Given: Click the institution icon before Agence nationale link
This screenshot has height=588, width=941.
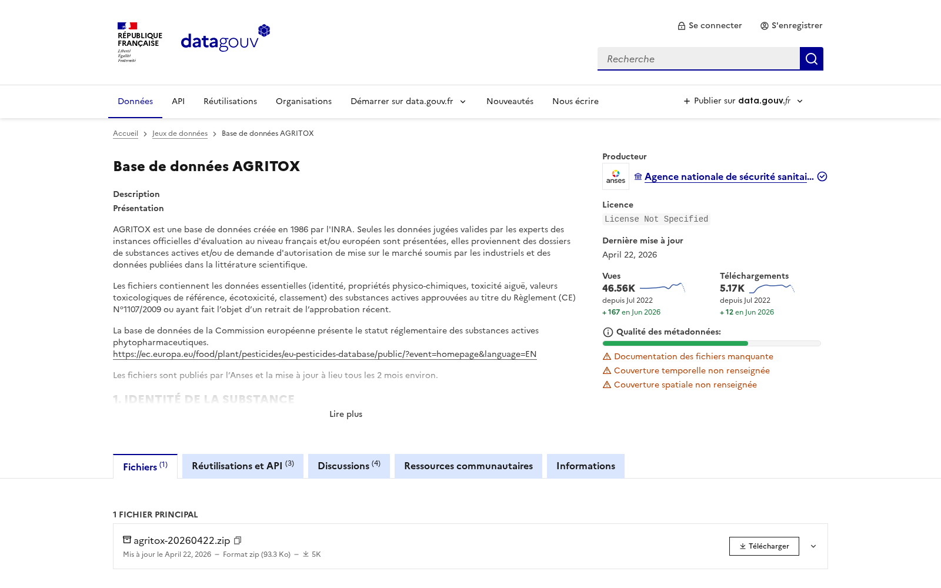Looking at the screenshot, I should pyautogui.click(x=638, y=176).
